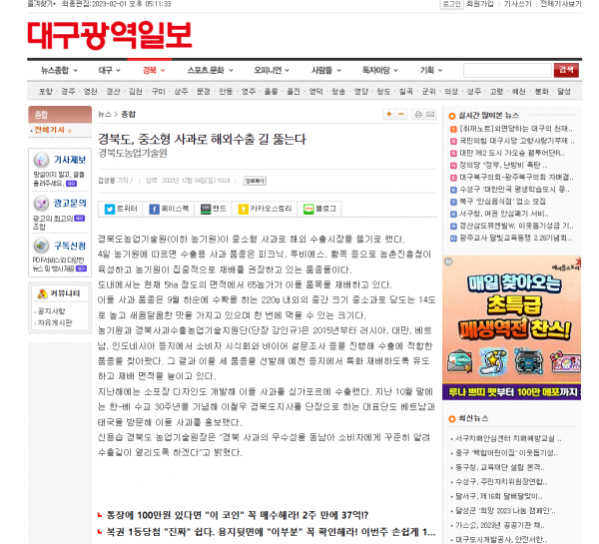Open the 커뮤니티 sidebar section

59,293
